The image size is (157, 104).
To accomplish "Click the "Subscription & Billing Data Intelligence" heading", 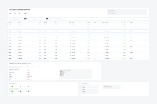I will (20, 10).
